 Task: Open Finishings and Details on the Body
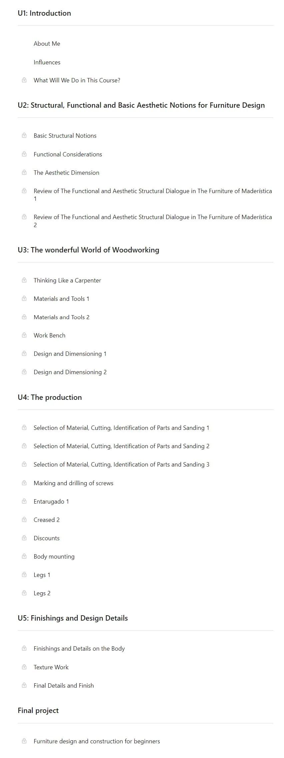pos(79,649)
